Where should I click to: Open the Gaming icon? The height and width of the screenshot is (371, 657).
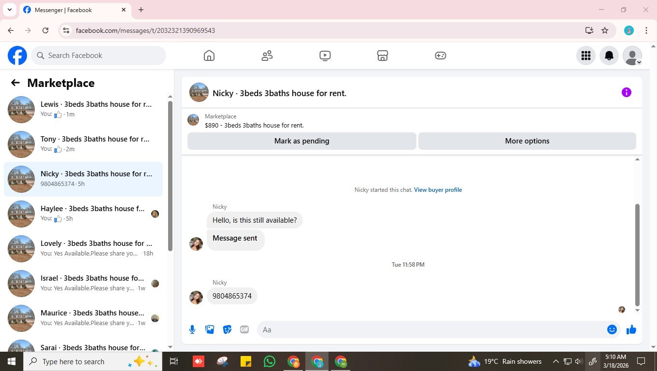point(441,56)
